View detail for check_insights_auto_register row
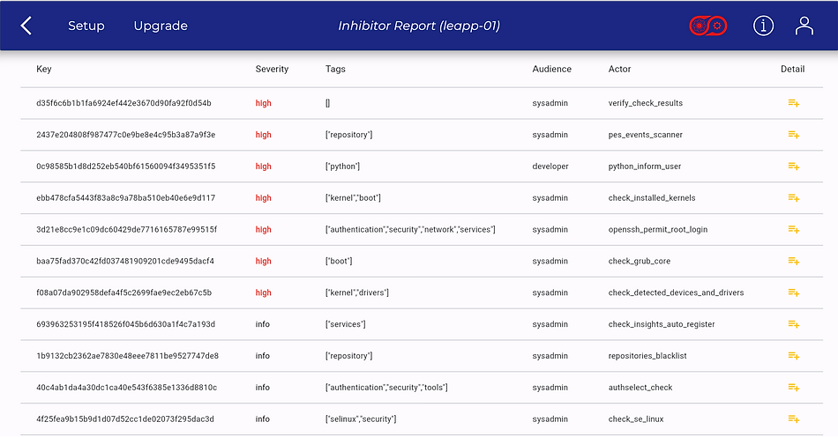838x437 pixels. coord(793,324)
